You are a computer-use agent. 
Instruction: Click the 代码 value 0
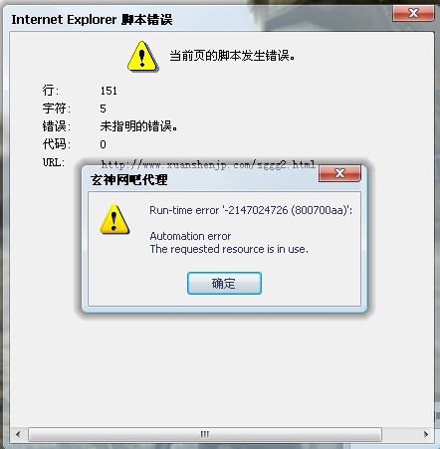click(104, 144)
